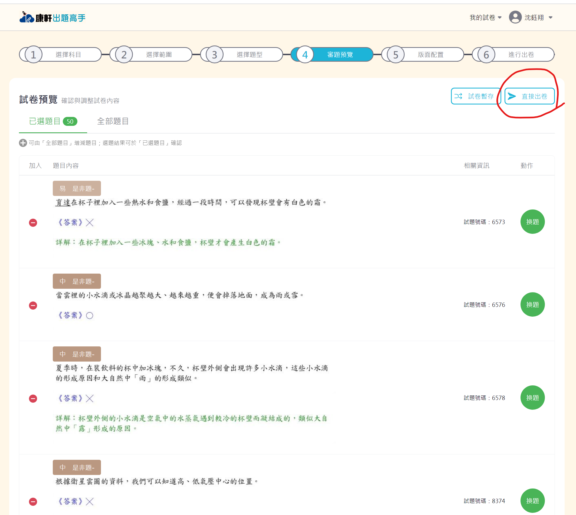This screenshot has width=576, height=515.
Task: Remove question 6573 using the red minus icon
Action: click(x=33, y=223)
